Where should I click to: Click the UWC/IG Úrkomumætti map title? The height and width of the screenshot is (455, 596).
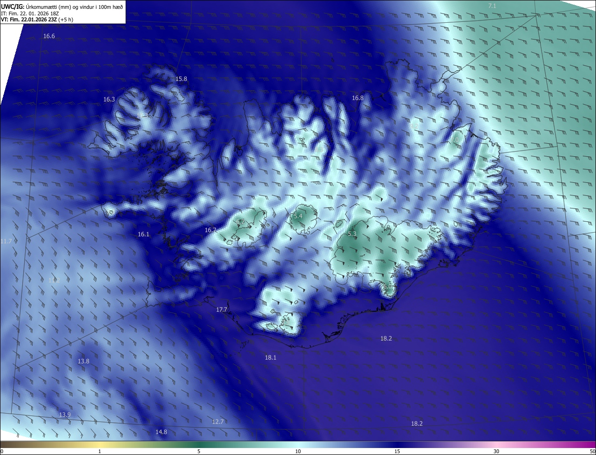pyautogui.click(x=62, y=6)
